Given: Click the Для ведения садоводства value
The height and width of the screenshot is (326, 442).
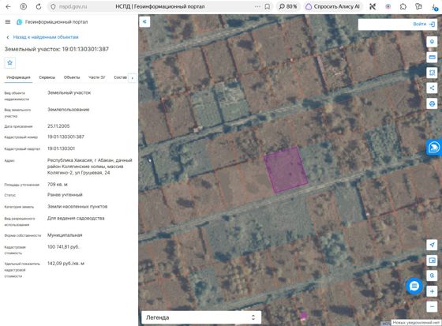Looking at the screenshot, I should point(76,219).
